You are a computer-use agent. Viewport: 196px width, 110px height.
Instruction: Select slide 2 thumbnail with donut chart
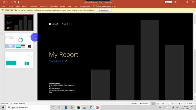19,41
